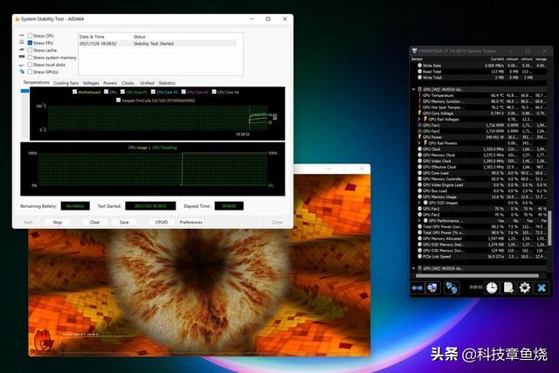Switch to the Temperatures tab

click(x=37, y=82)
